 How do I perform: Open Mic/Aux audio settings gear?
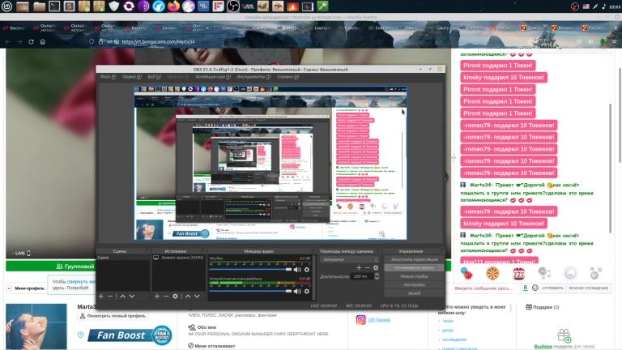click(307, 269)
